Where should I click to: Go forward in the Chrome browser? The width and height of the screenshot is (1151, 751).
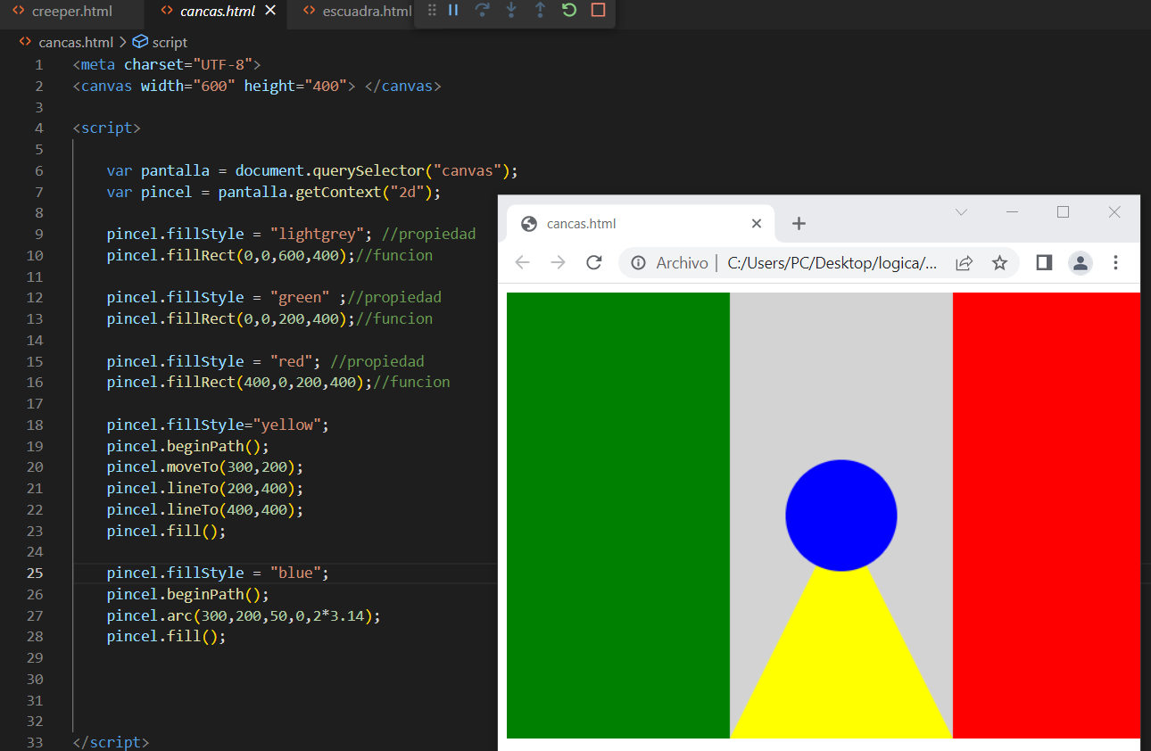(558, 262)
